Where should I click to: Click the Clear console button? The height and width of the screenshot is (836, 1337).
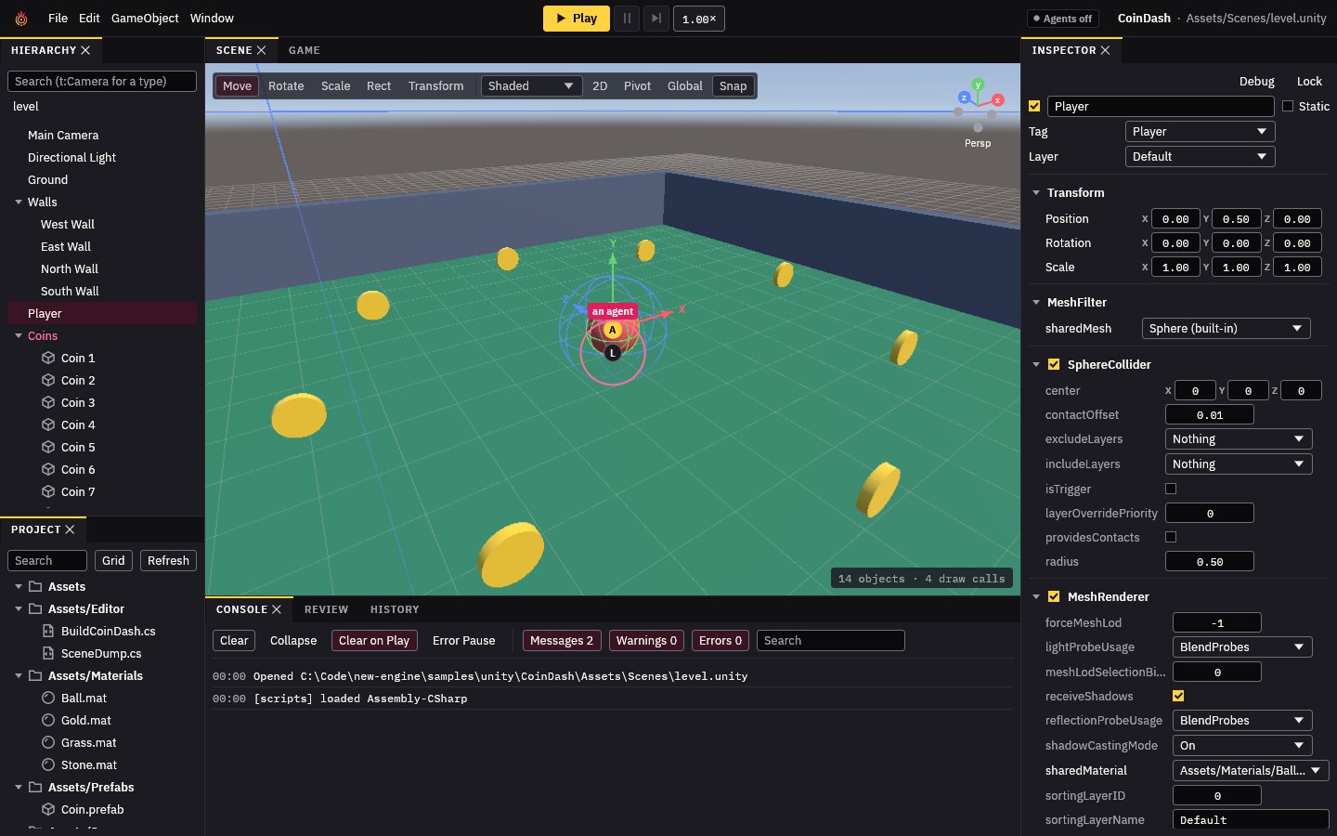click(234, 640)
